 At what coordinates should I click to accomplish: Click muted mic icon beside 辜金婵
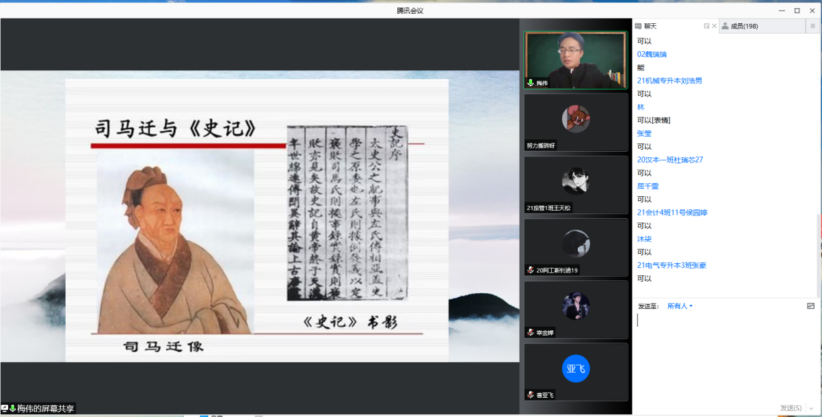pos(530,333)
